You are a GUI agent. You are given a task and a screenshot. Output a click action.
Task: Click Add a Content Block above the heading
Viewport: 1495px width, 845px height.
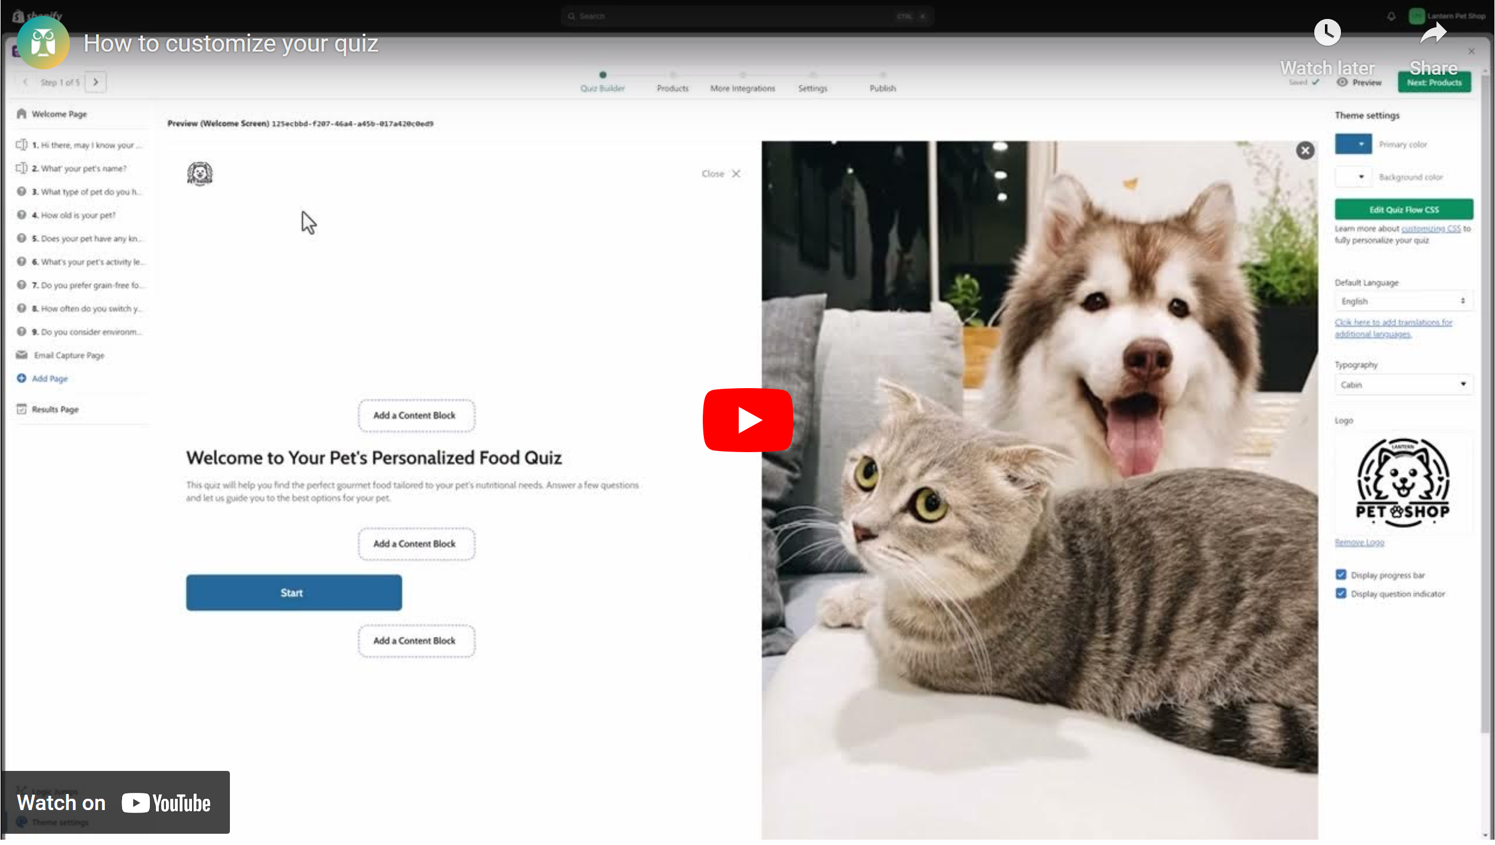(415, 416)
